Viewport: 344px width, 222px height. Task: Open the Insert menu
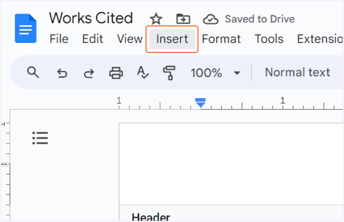click(x=172, y=39)
